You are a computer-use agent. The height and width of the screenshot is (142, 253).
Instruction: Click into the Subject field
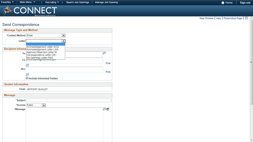click(x=68, y=100)
